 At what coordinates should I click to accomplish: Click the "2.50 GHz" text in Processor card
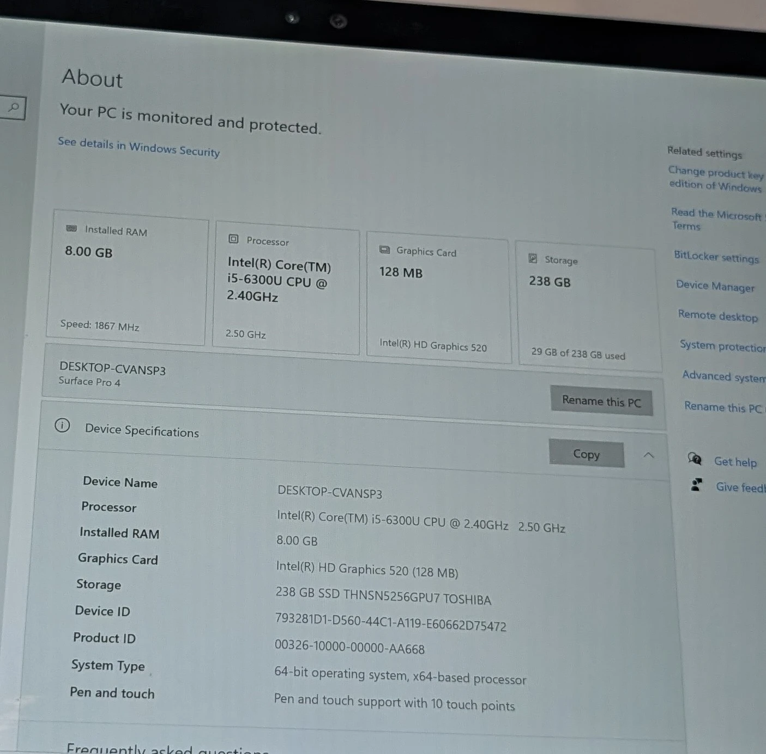pos(246,334)
